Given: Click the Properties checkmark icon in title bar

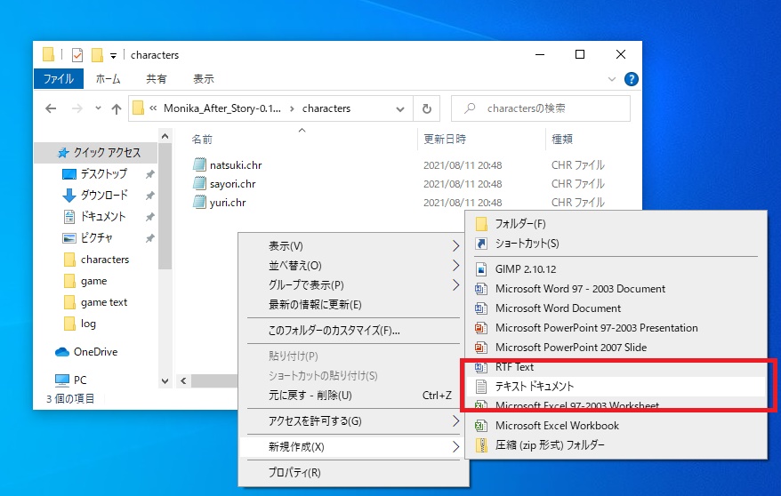Looking at the screenshot, I should click(x=77, y=55).
